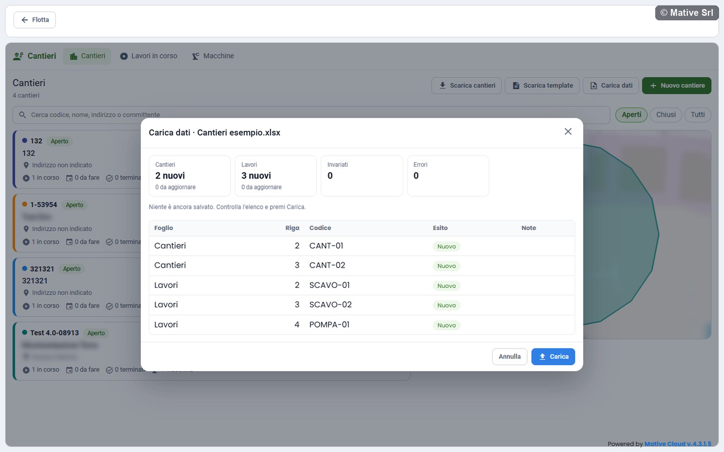Select the CANT-02 row code
Image resolution: width=724 pixels, height=452 pixels.
click(327, 265)
